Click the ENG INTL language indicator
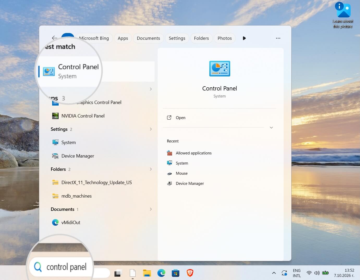360x280 pixels. coord(297,273)
